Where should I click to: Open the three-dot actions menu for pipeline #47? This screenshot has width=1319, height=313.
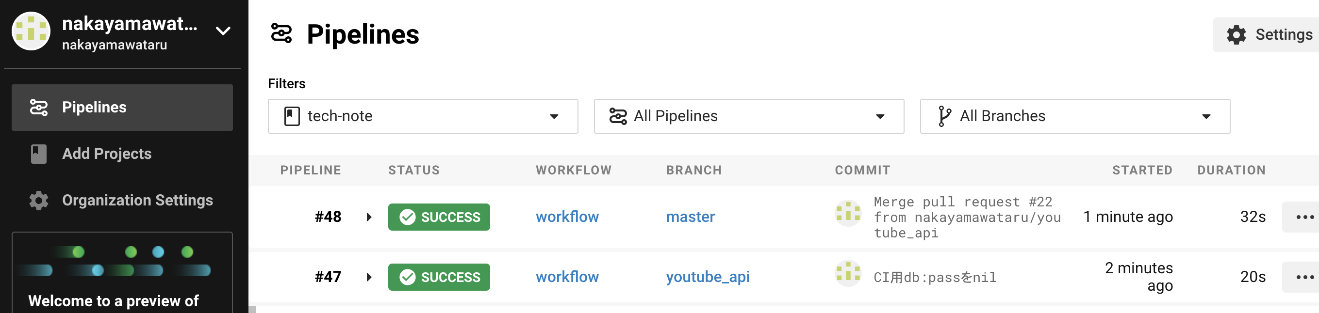[x=1304, y=277]
